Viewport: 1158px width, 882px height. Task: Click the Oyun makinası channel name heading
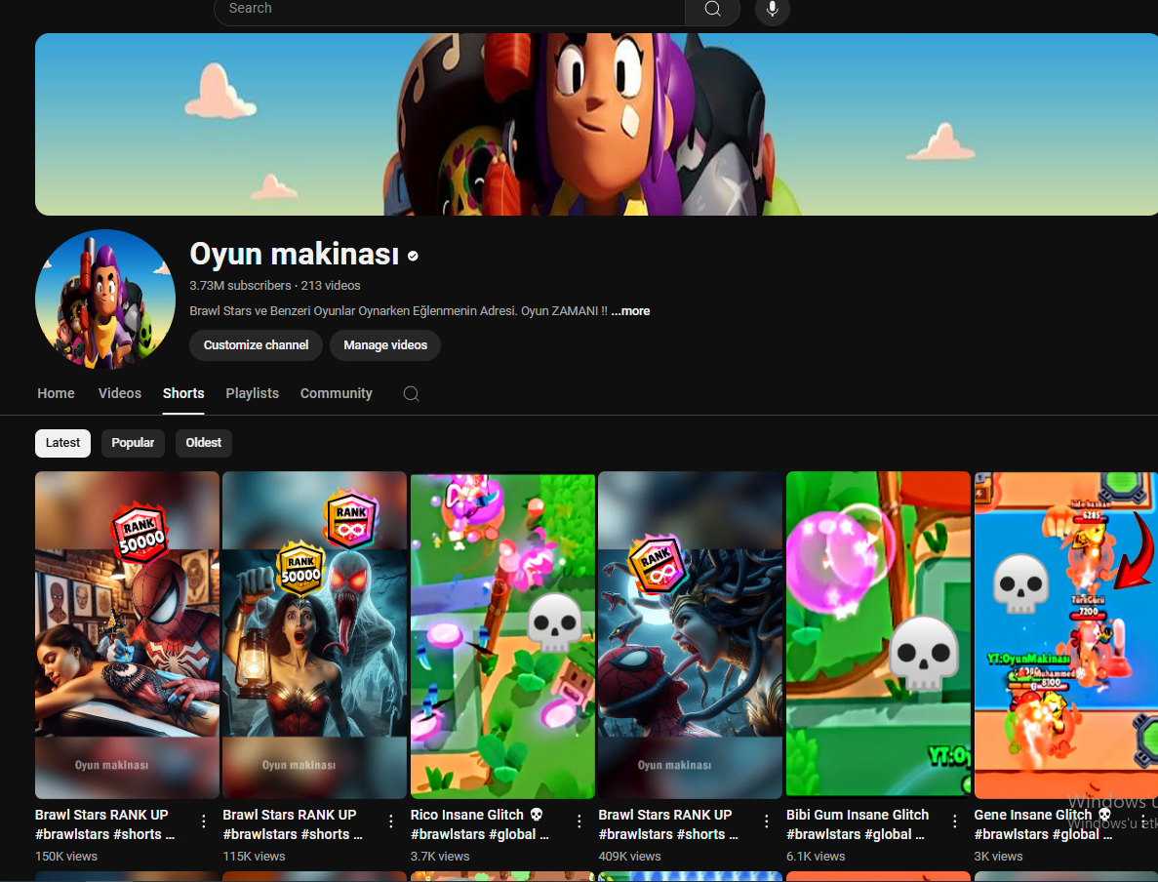(294, 254)
